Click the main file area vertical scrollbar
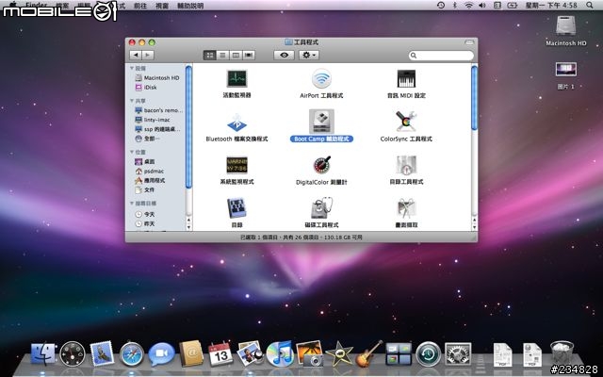The height and width of the screenshot is (377, 603). click(474, 98)
